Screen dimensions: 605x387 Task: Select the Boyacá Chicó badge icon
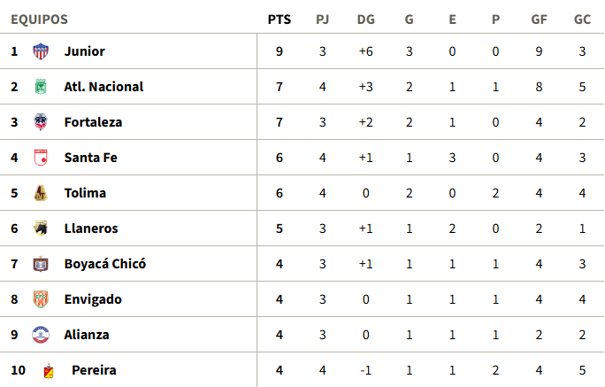[41, 264]
